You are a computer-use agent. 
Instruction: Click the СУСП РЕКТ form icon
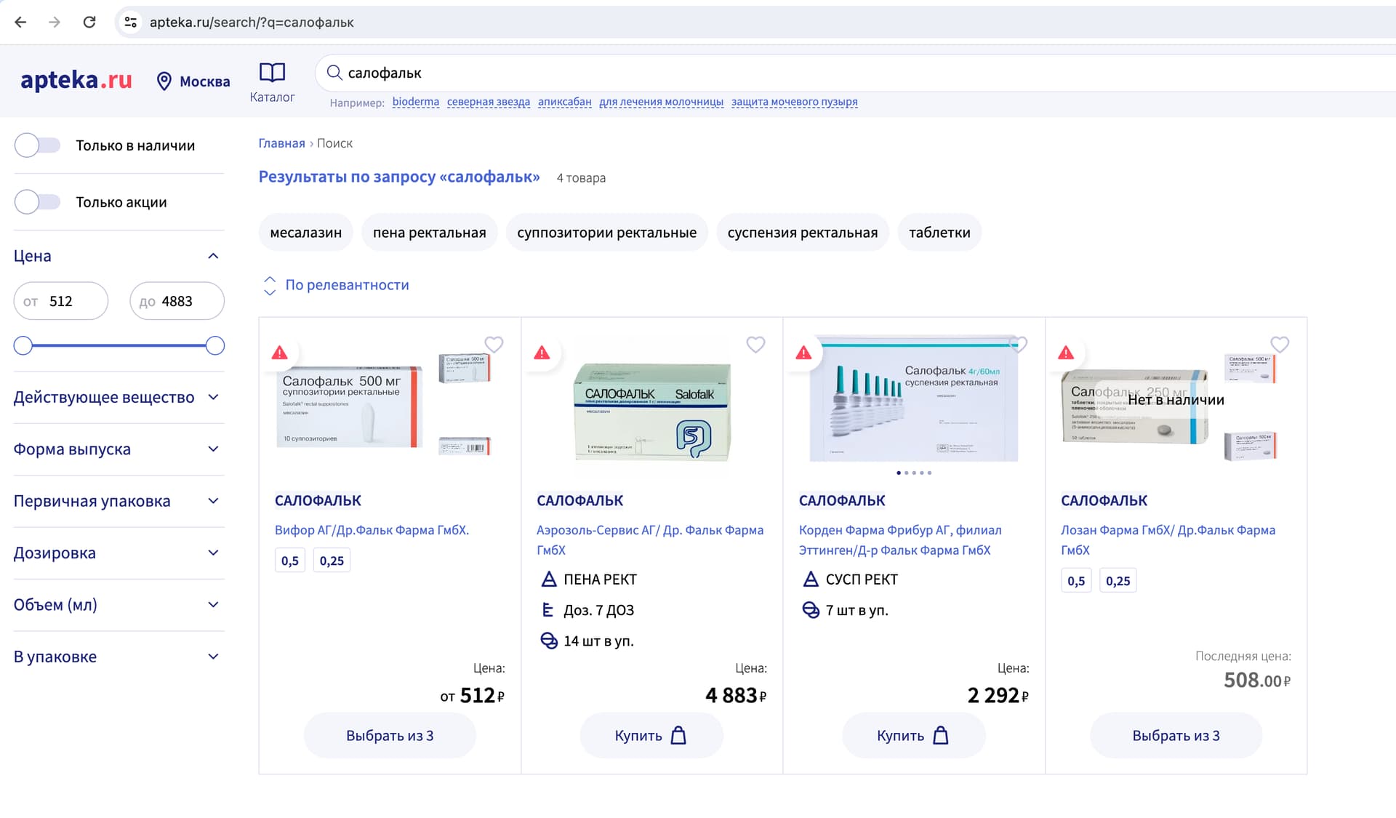(811, 580)
